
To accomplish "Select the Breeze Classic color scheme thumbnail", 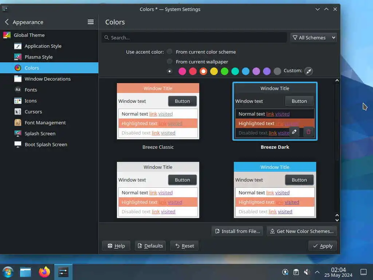I will 158,111.
